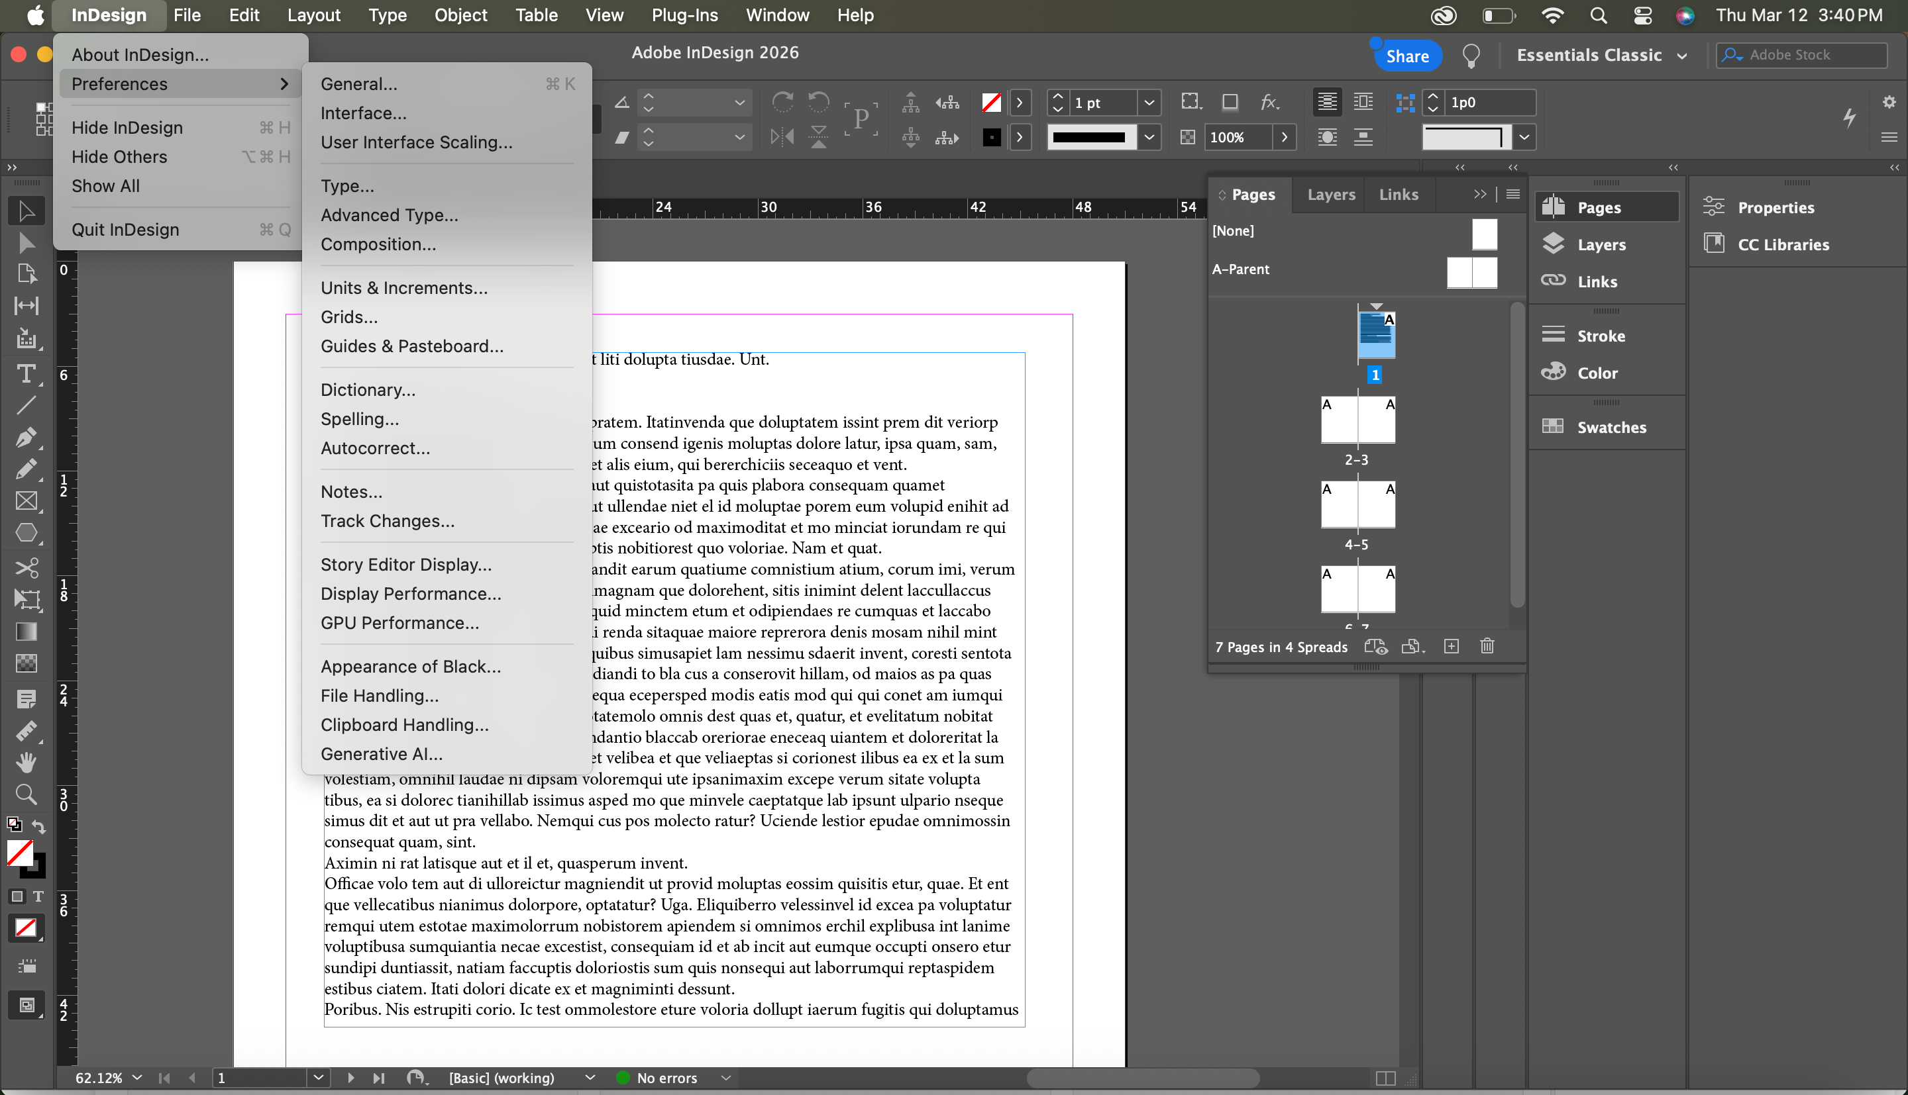Open the stroke weight dropdown
The height and width of the screenshot is (1095, 1908).
pyautogui.click(x=1149, y=103)
